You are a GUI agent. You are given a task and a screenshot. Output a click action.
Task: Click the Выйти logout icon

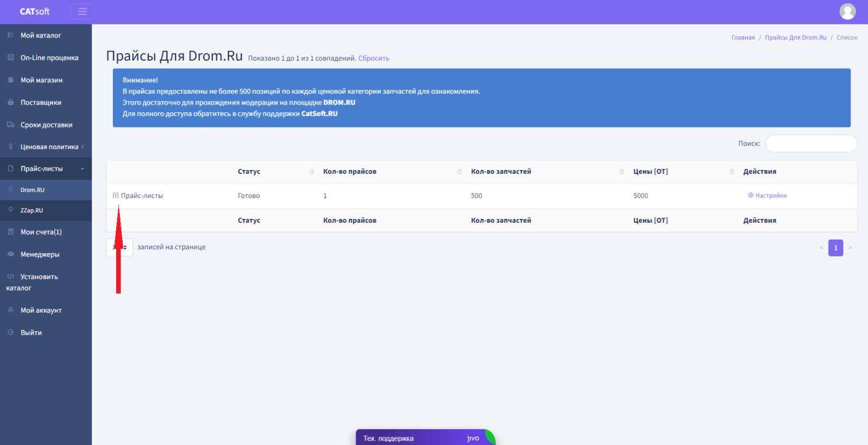[10, 332]
